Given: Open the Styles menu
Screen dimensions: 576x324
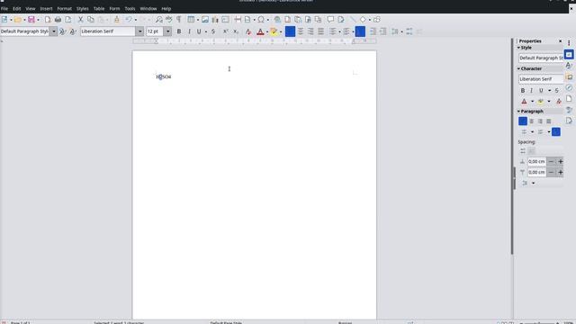Looking at the screenshot, I should 82,8.
